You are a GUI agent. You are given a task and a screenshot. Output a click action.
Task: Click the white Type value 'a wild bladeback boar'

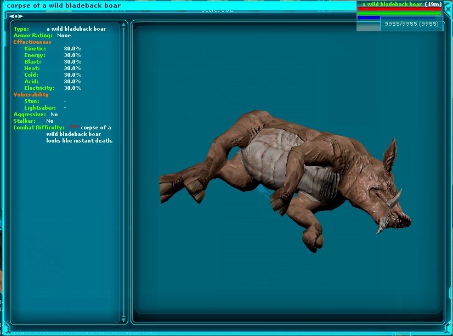tap(76, 29)
